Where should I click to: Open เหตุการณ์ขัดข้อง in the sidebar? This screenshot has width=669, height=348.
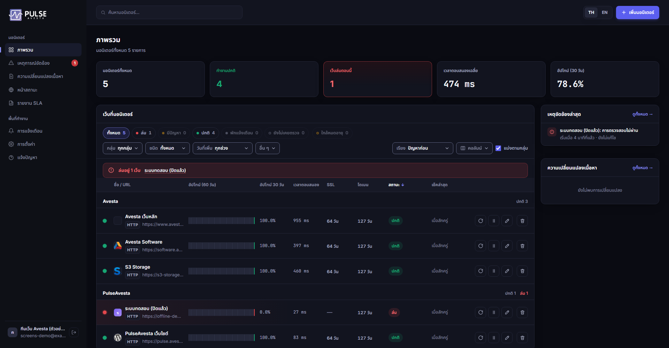coord(43,63)
